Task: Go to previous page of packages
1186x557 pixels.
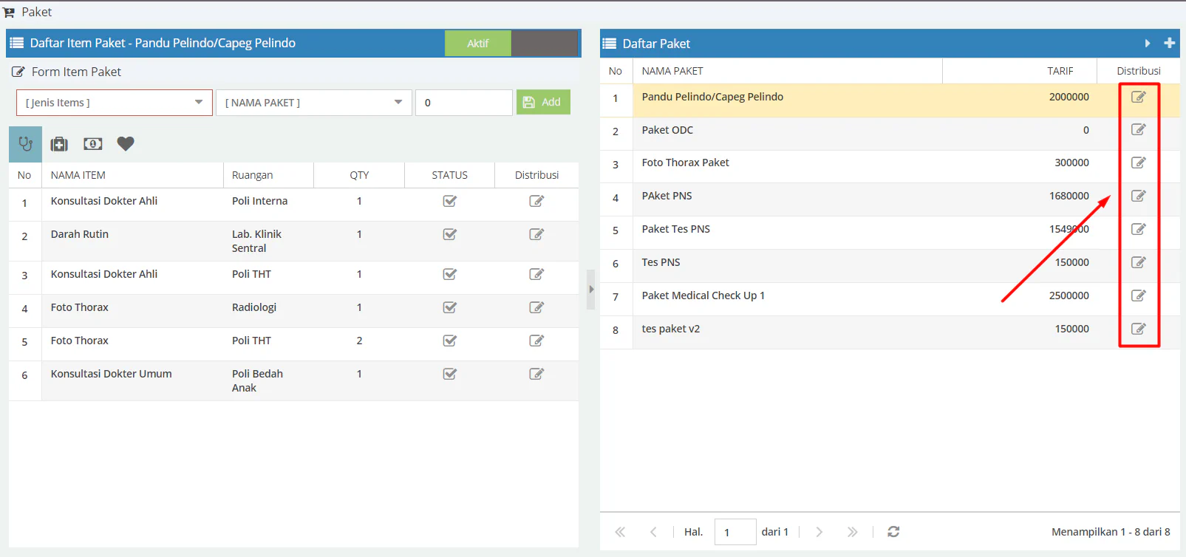Action: tap(653, 532)
